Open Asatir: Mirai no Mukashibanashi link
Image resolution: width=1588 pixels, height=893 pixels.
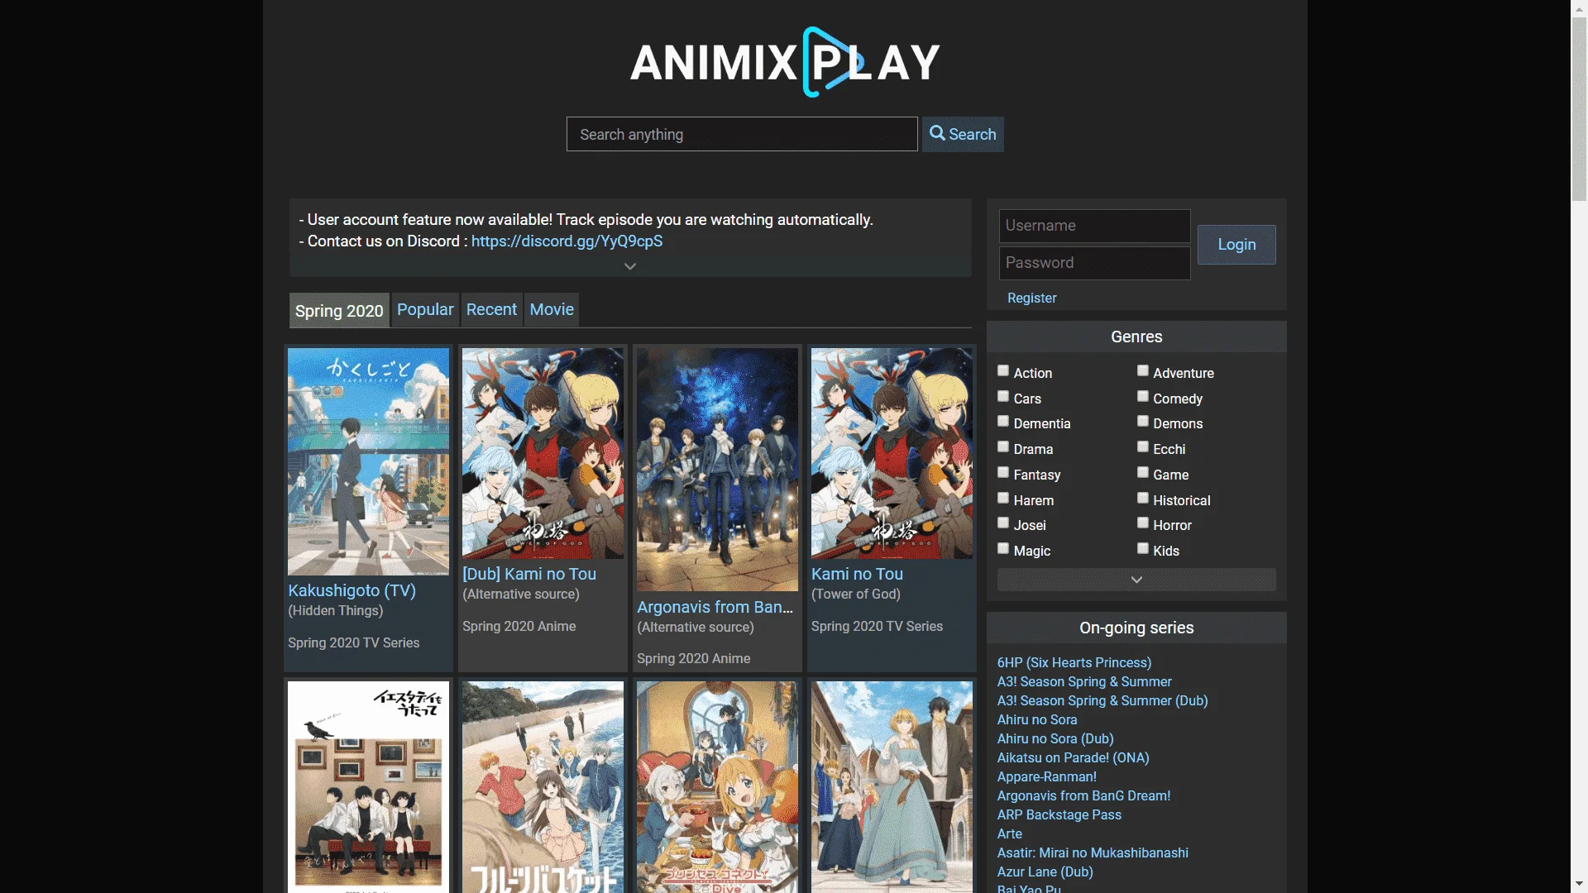point(1092,853)
